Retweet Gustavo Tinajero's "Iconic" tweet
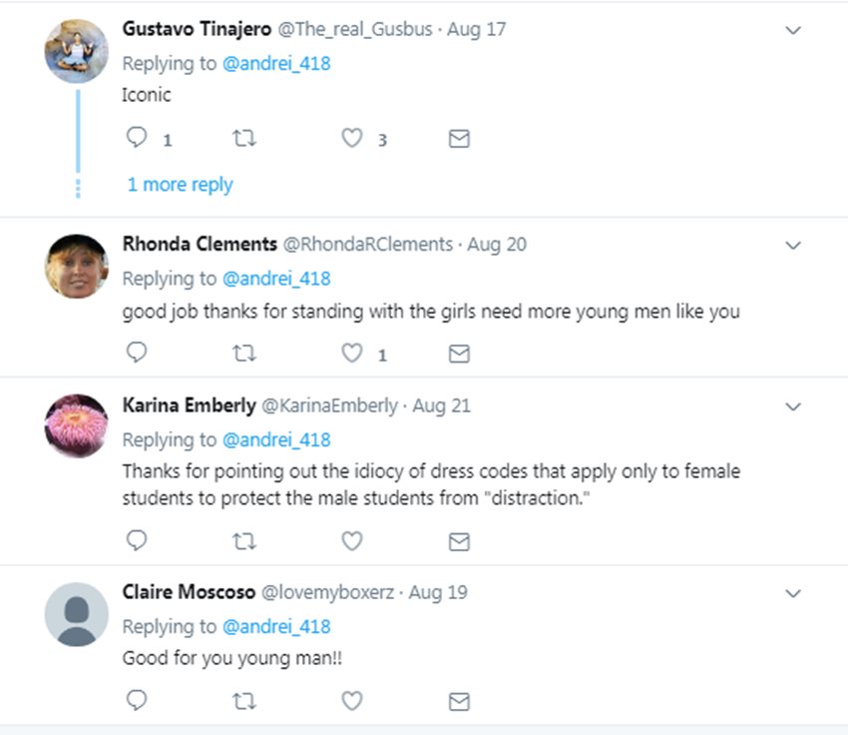Screen dimensions: 848x735 coord(243,138)
